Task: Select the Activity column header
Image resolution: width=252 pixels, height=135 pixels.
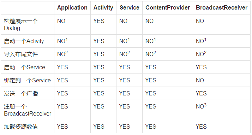Action: coord(103,7)
